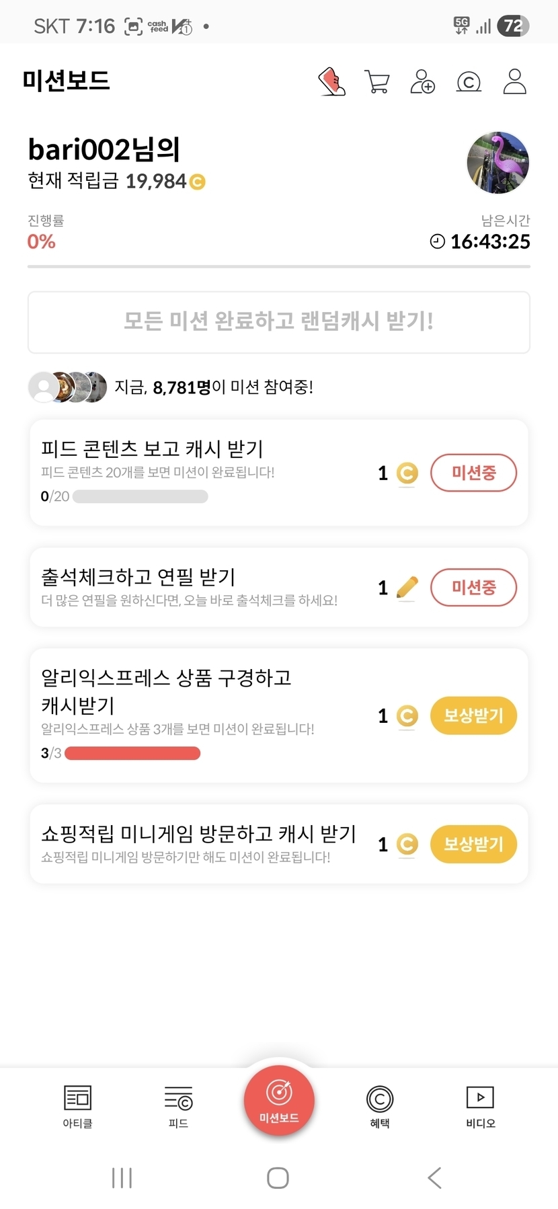Claim 보상받기 for AliExpress mission
Screen dimensions: 558x1209
click(473, 715)
